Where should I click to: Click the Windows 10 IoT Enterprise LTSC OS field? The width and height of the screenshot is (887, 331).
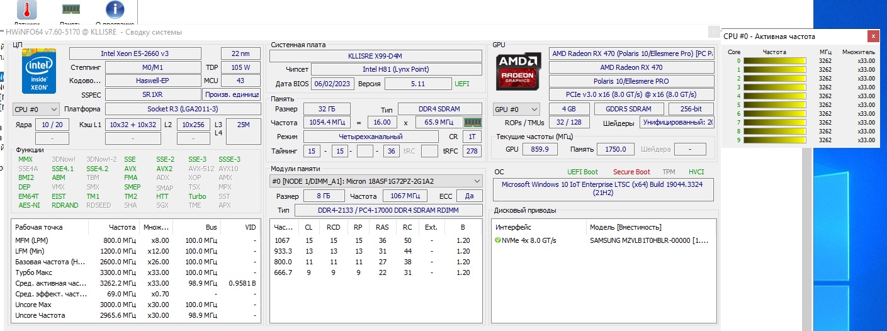[x=603, y=189]
